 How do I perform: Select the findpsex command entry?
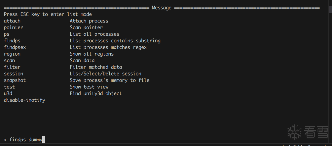point(15,47)
